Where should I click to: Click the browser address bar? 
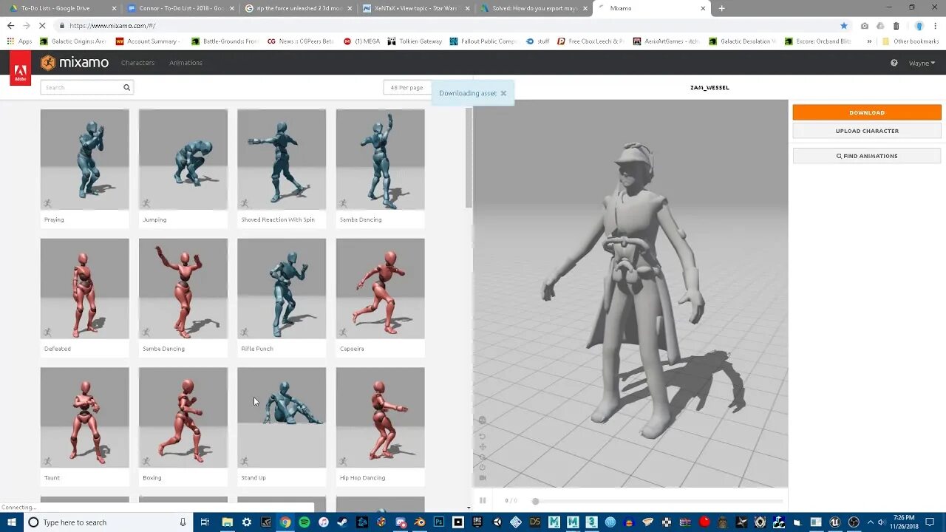pyautogui.click(x=443, y=25)
